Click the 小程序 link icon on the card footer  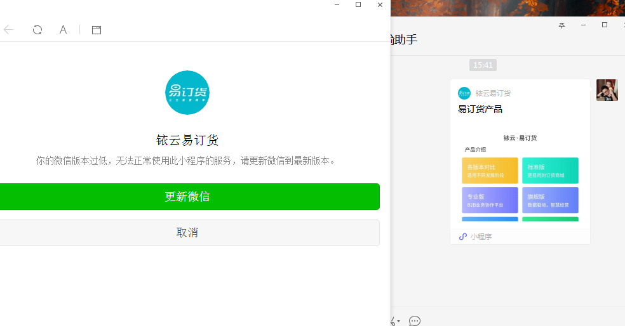click(x=463, y=237)
